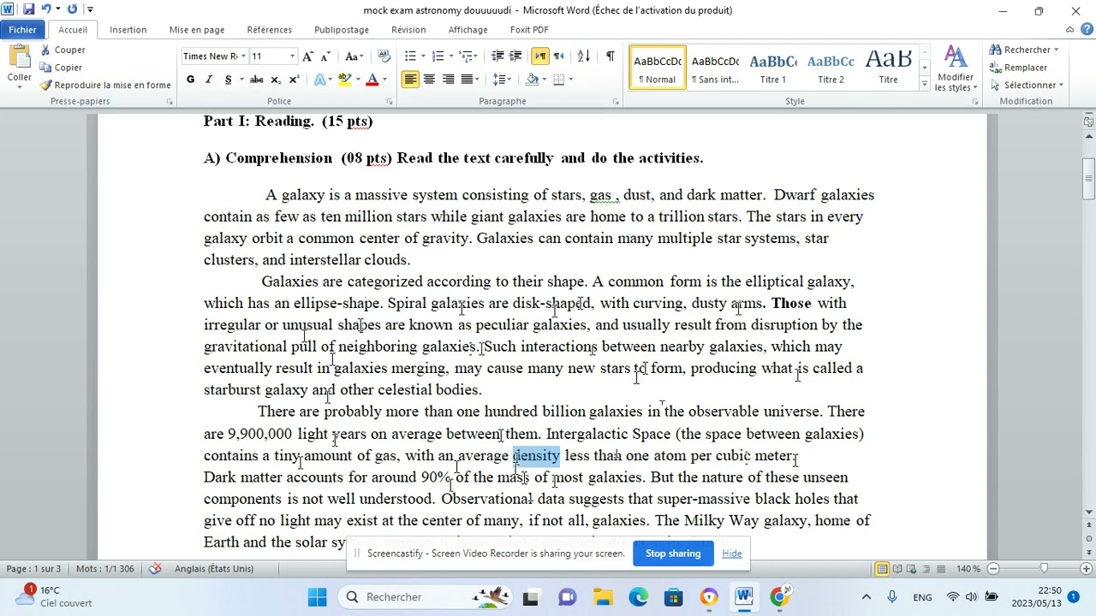Check spelling status in the status bar
1096x616 pixels.
click(x=155, y=569)
